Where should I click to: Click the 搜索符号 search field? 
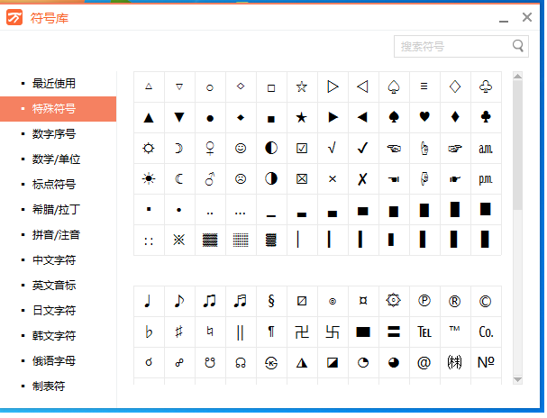pyautogui.click(x=451, y=46)
